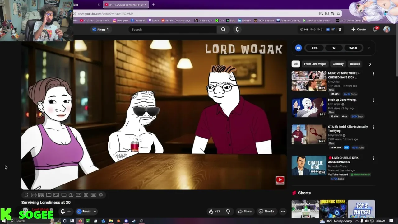
Task: Like the video with thumbs up
Action: [214, 212]
